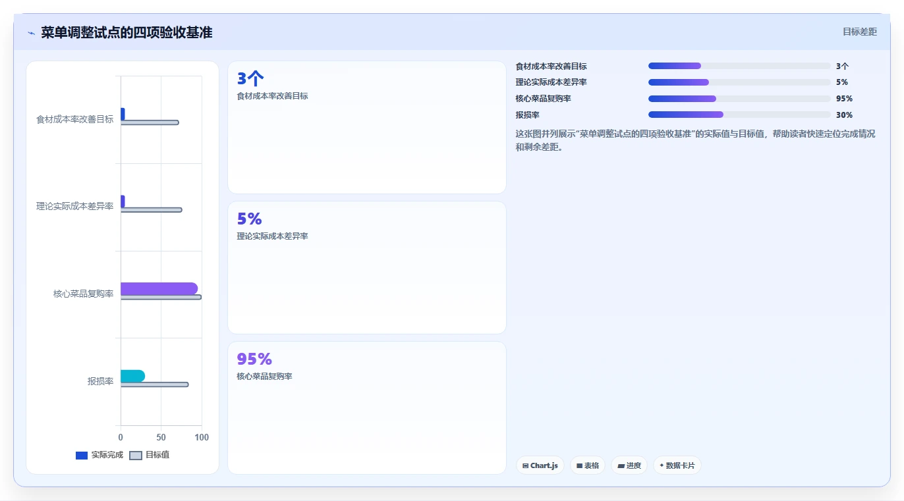Click the gray target bar for 报损率
Viewport: 904px width, 501px height.
154,384
